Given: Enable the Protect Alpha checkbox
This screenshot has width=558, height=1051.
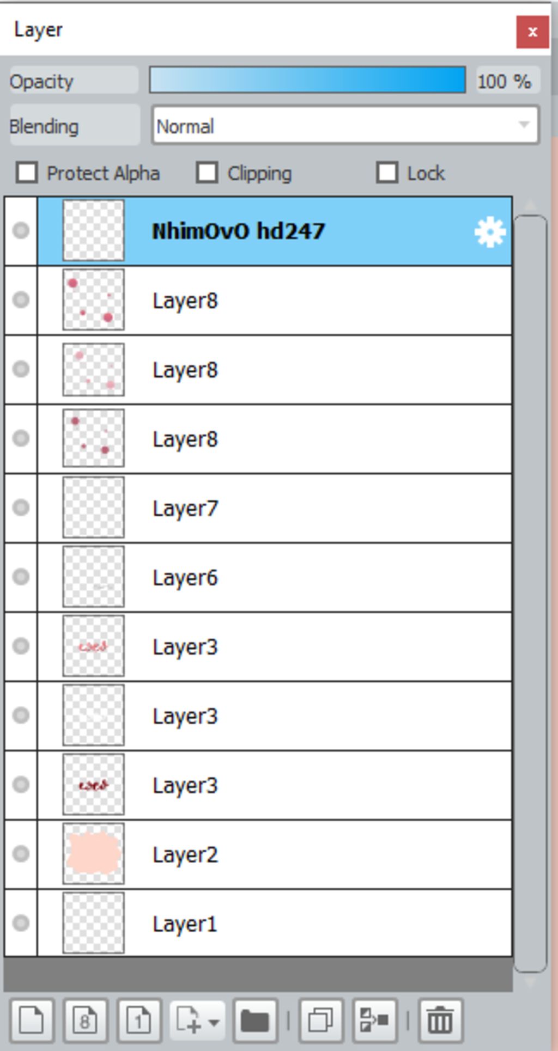Looking at the screenshot, I should (x=27, y=173).
